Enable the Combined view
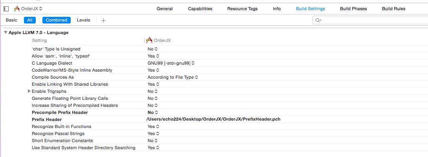Image resolution: width=428 pixels, height=157 pixels. (x=57, y=20)
